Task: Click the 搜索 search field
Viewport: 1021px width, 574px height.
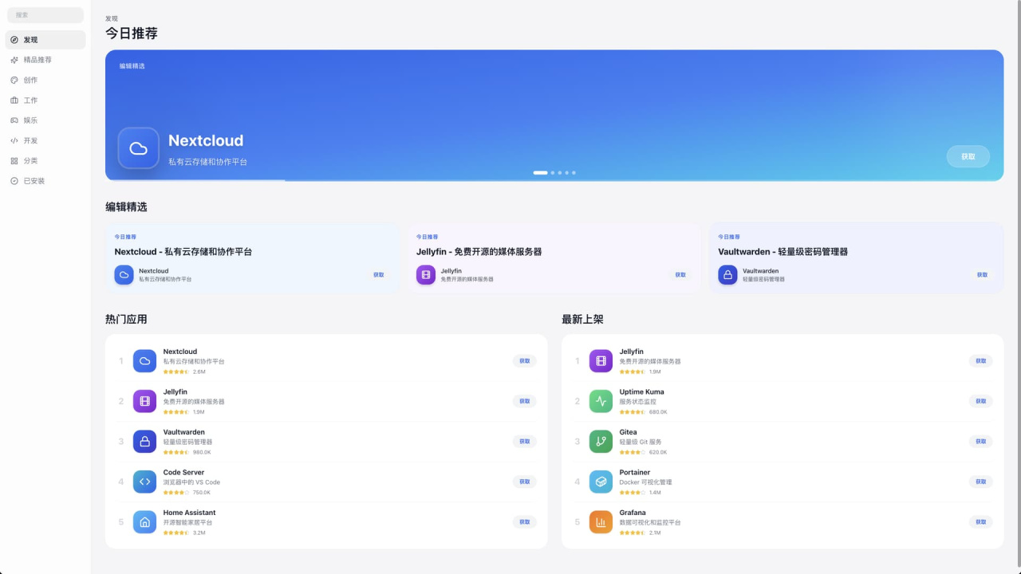Action: [x=45, y=15]
